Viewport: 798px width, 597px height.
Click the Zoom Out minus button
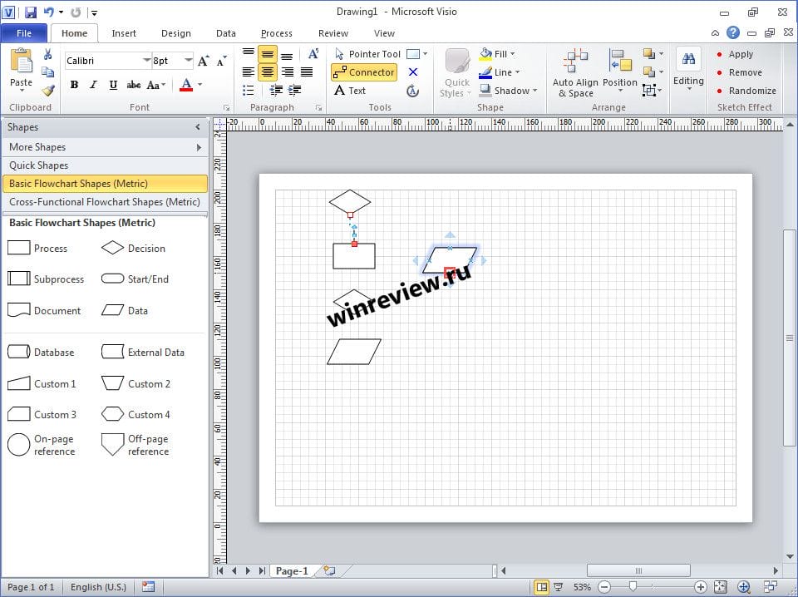pyautogui.click(x=604, y=587)
